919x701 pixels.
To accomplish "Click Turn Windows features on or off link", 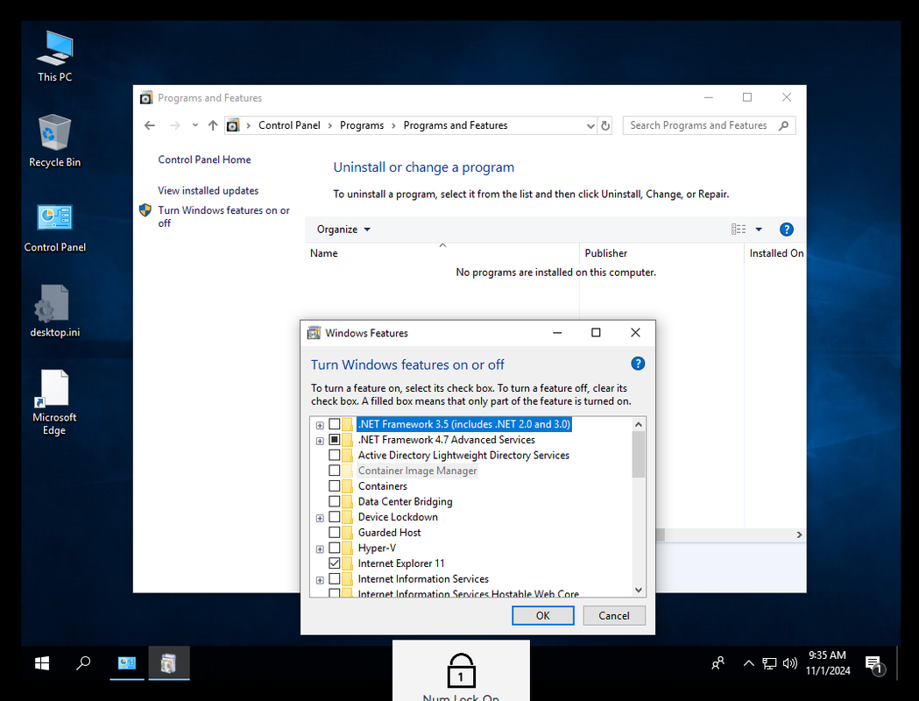I will [223, 216].
